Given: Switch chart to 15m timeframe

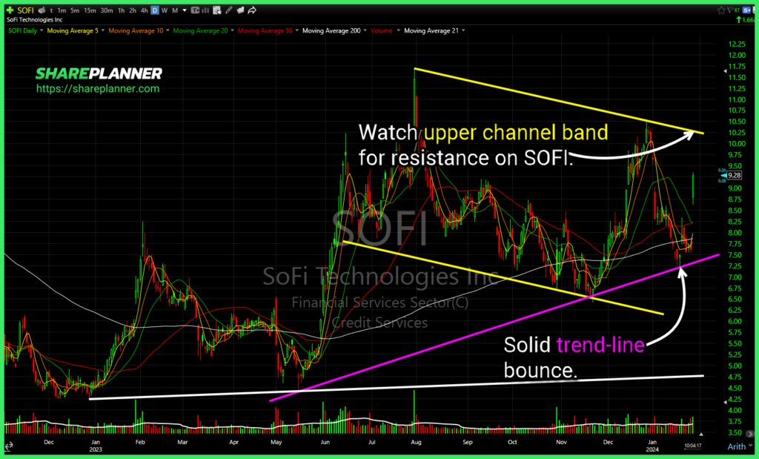Looking at the screenshot, I should point(90,10).
